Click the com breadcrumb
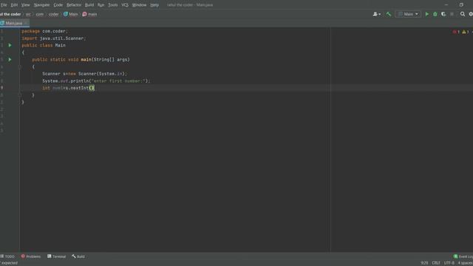Screen dimensions: 473x266 click(x=39, y=14)
